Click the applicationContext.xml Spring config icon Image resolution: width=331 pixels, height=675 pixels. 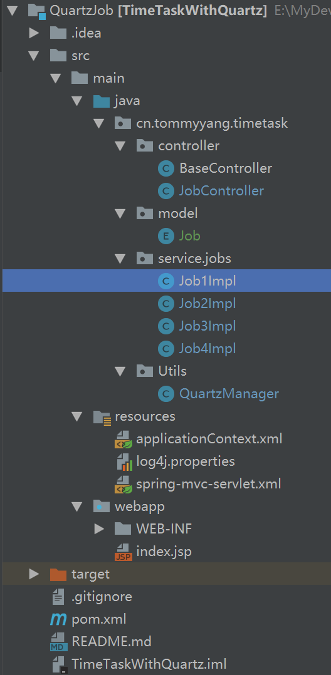click(123, 440)
